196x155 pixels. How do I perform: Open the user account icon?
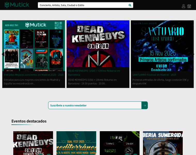(183, 6)
